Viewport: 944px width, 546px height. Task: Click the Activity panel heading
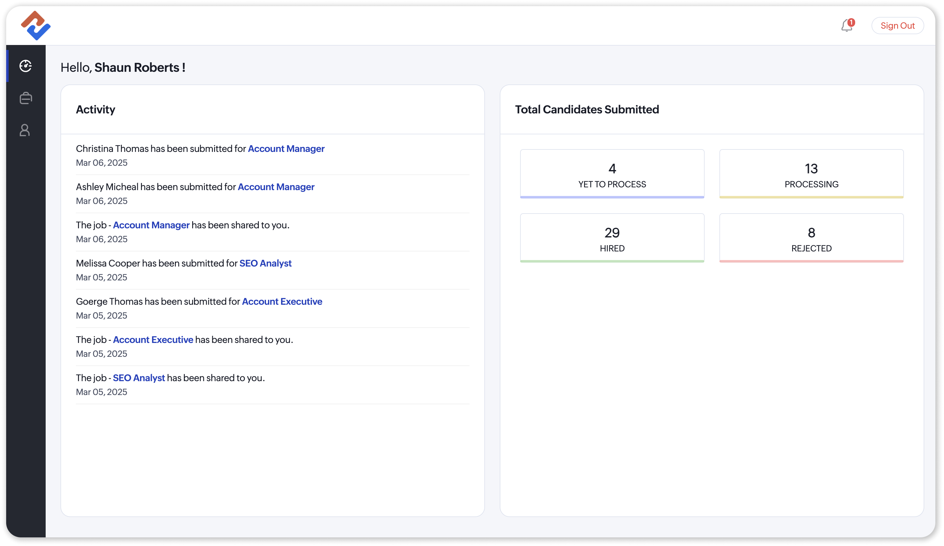96,109
